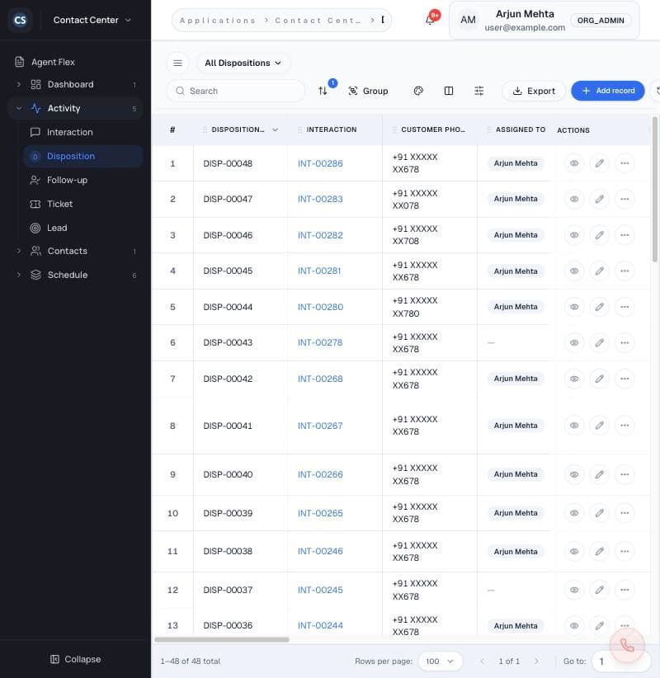The image size is (660, 678).
Task: Open the color palette theme icon
Action: point(418,91)
